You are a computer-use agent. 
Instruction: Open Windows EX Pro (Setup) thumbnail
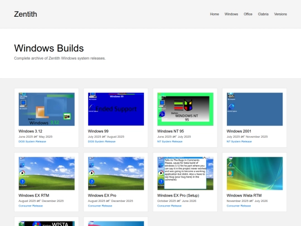point(185,174)
